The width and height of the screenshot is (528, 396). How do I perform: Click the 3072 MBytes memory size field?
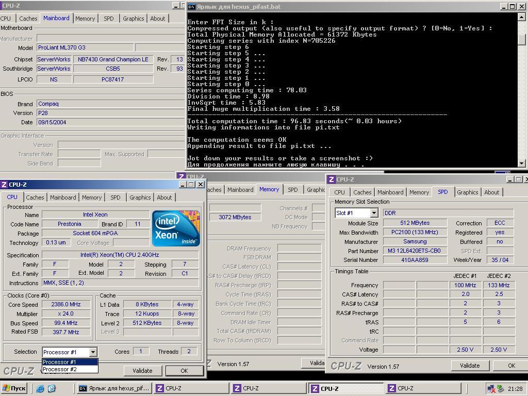(x=235, y=217)
